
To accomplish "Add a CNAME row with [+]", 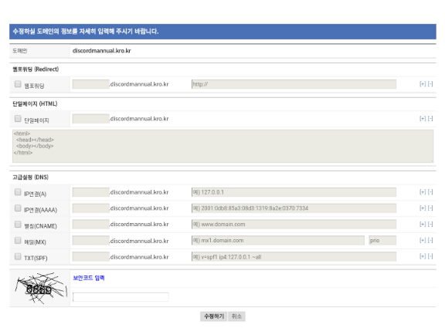I will pos(423,225).
